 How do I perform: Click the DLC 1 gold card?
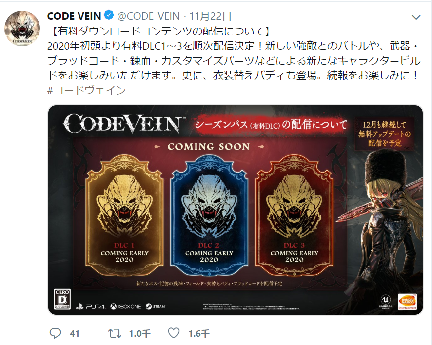click(x=124, y=214)
